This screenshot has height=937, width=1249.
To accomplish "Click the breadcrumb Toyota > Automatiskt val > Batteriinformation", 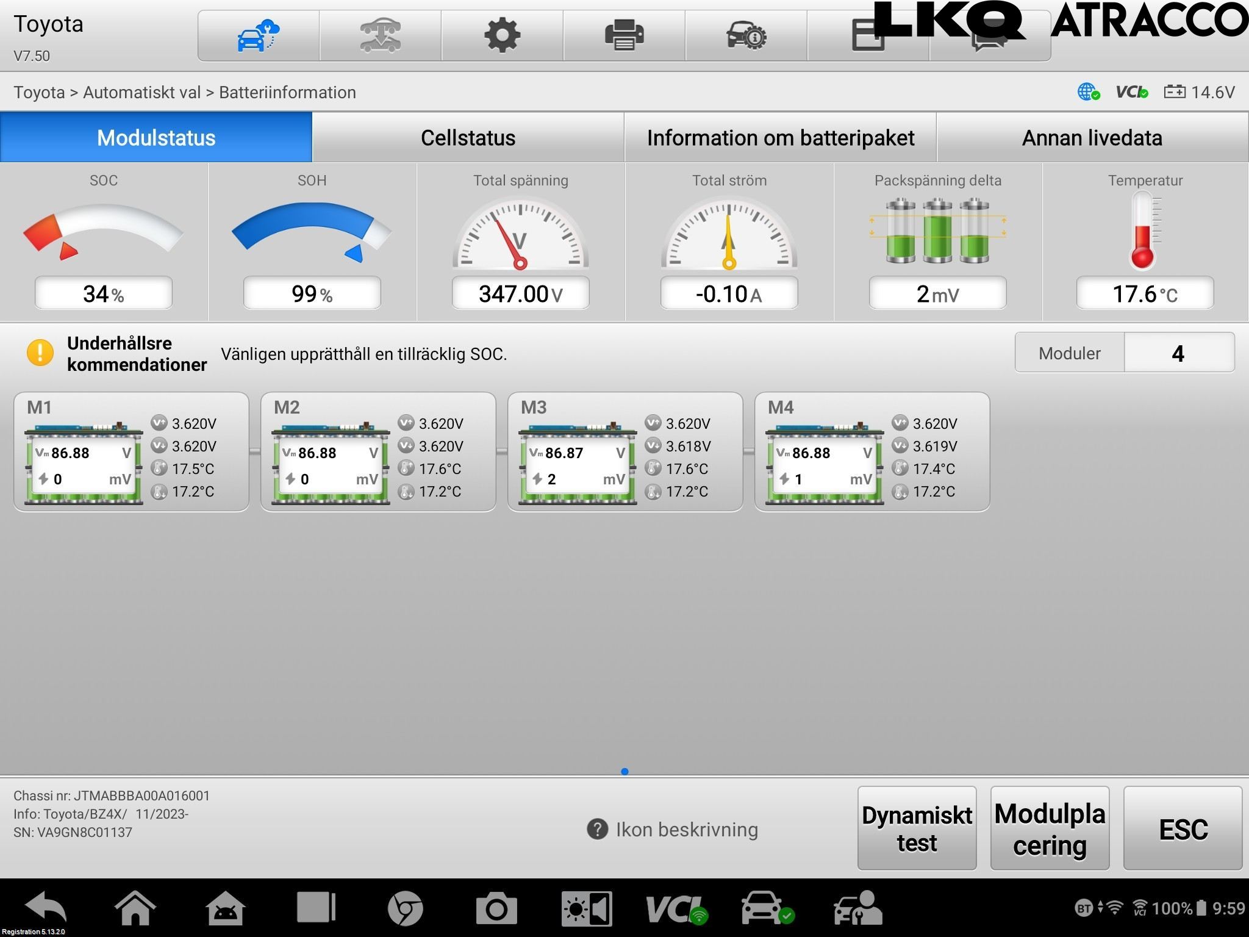I will coord(185,92).
